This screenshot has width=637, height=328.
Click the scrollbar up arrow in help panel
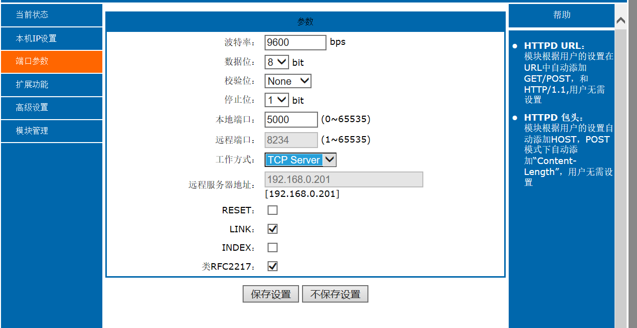621,20
